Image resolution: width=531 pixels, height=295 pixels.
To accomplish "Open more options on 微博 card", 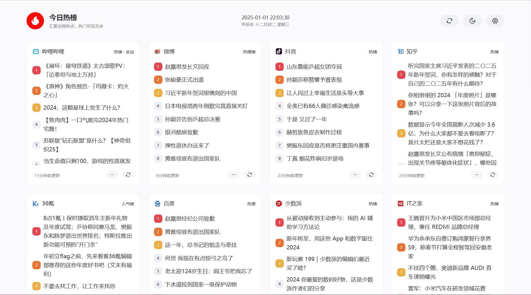I will pyautogui.click(x=234, y=175).
